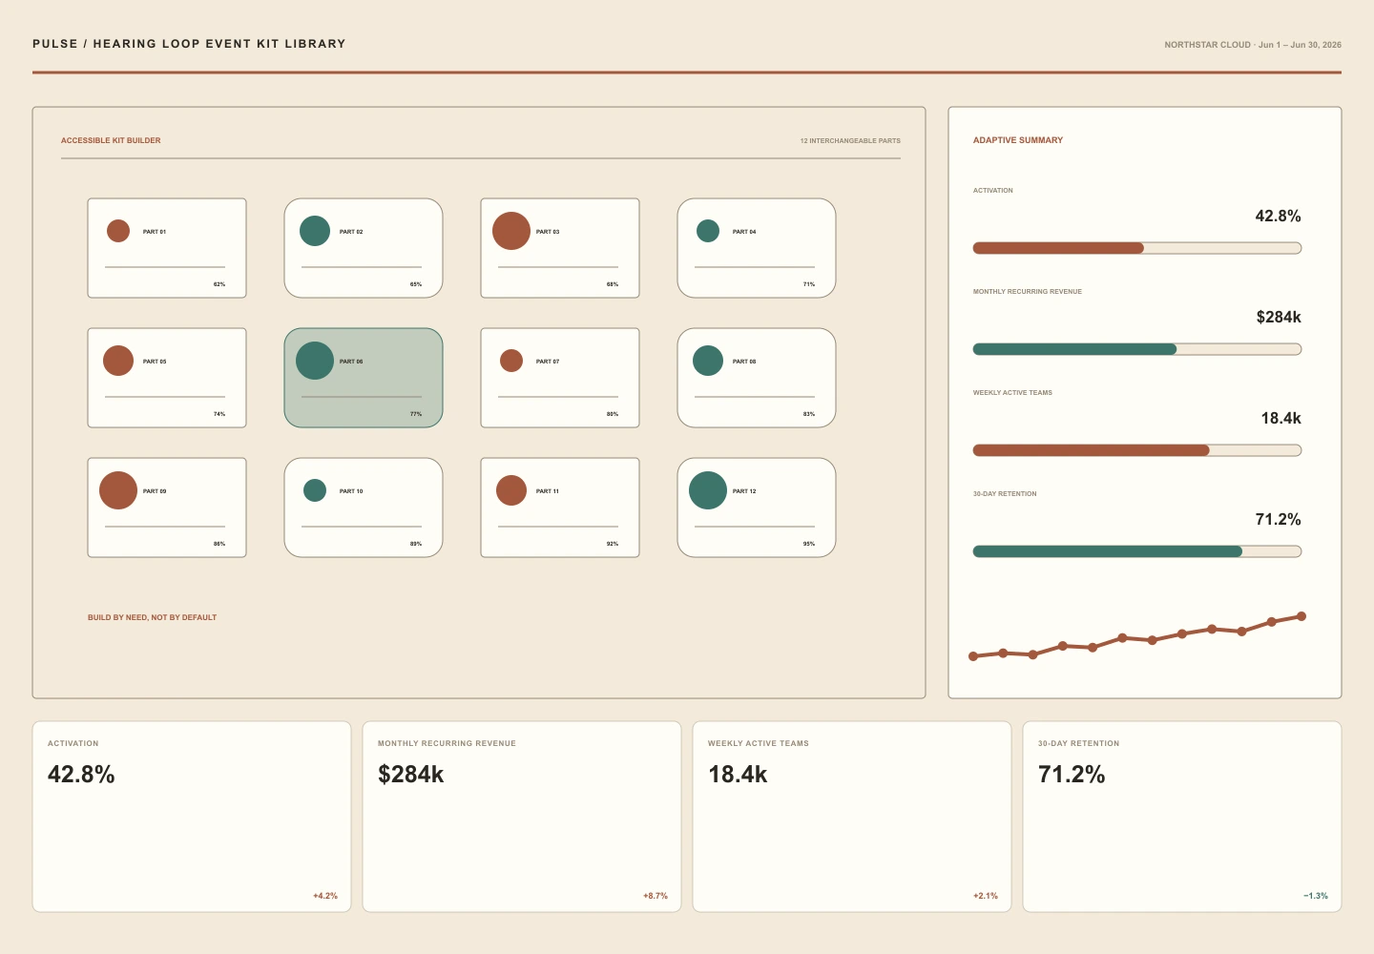Image resolution: width=1374 pixels, height=954 pixels.
Task: Click the large rust circle on PART 03
Action: (x=511, y=231)
